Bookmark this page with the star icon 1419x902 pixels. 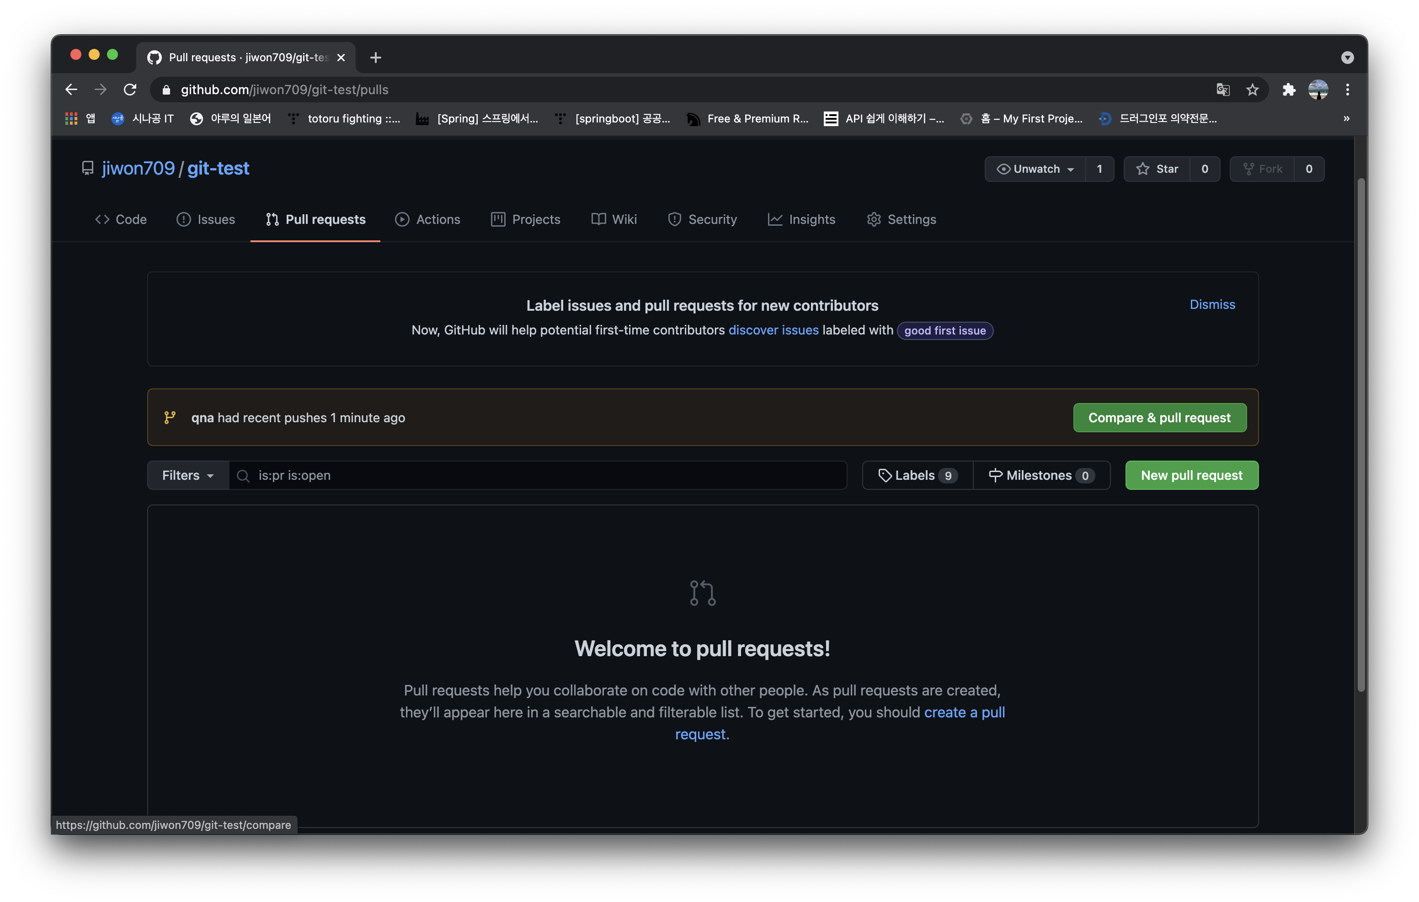[1252, 90]
